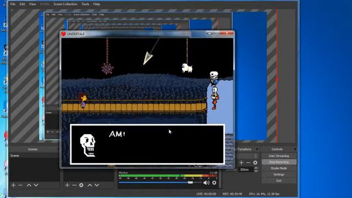Move the scene down in the Scenes list
352x198 pixels.
tap(36, 185)
